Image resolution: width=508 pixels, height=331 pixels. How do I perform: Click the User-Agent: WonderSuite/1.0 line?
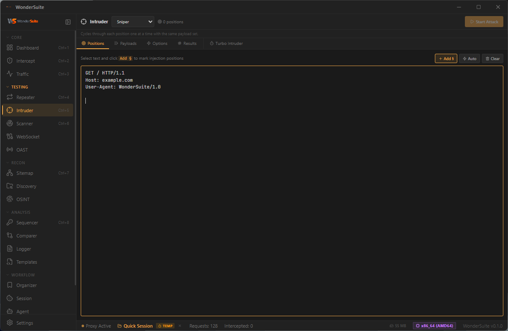[x=123, y=87]
